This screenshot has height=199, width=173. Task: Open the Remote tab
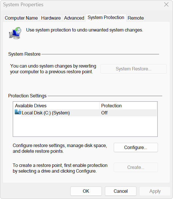pyautogui.click(x=136, y=18)
